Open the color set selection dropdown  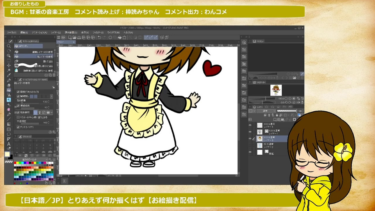point(31,159)
